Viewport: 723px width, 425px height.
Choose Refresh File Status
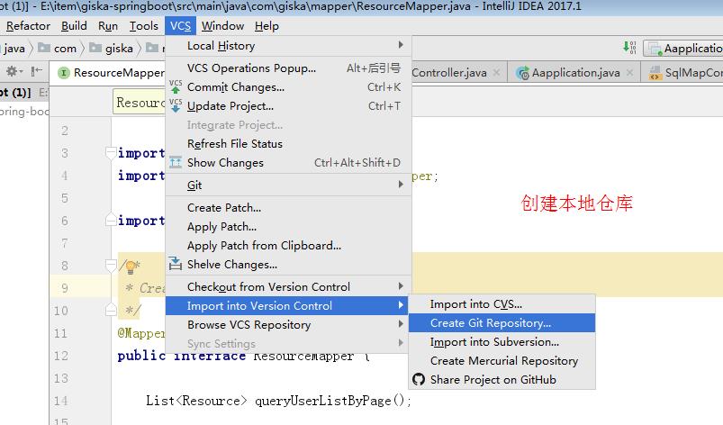point(288,144)
